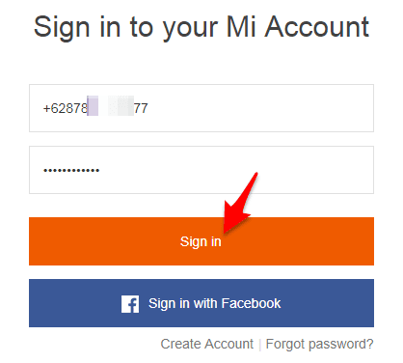Open the Forgot password? link
The height and width of the screenshot is (363, 403).
(319, 344)
